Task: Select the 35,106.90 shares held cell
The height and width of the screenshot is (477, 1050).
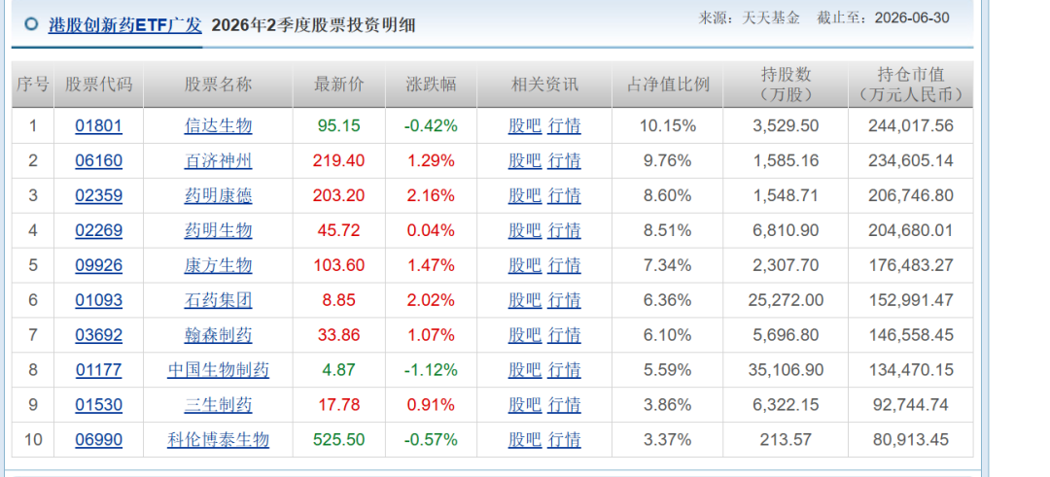Action: 787,370
